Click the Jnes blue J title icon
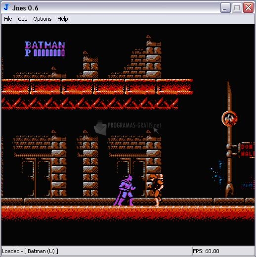Image resolution: width=256 pixels, height=257 pixels. click(6, 7)
